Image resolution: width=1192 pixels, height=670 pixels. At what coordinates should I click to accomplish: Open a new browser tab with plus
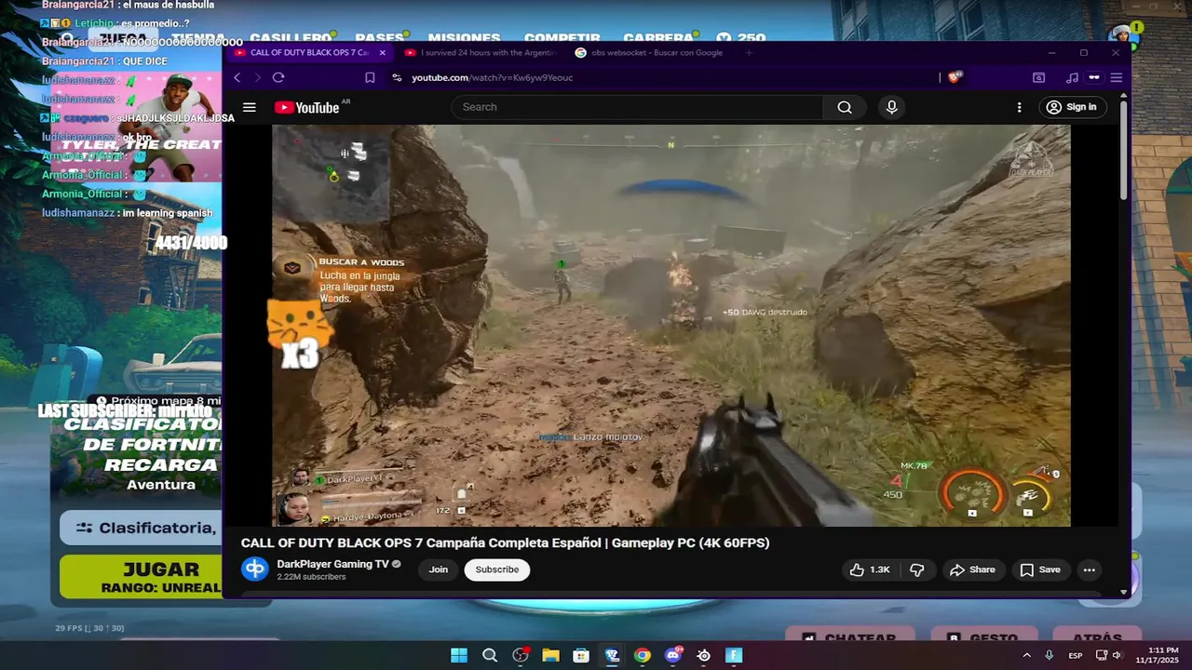[x=749, y=53]
